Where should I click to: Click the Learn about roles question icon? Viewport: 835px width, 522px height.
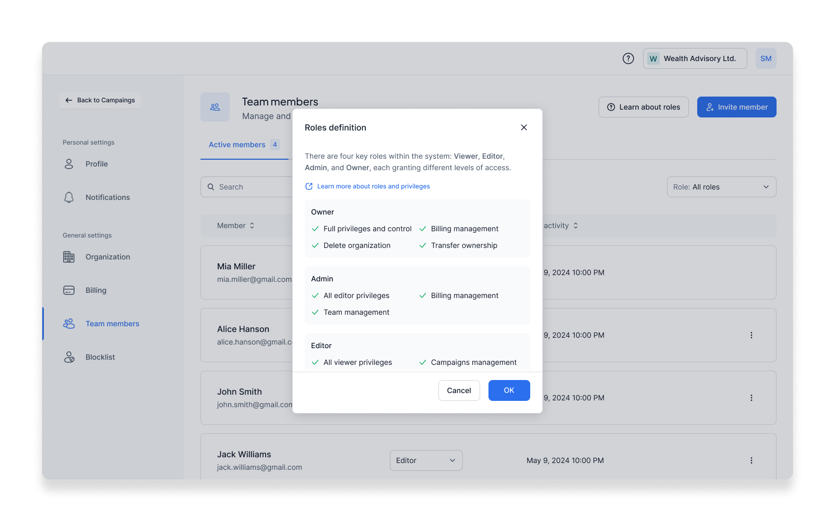(x=611, y=107)
